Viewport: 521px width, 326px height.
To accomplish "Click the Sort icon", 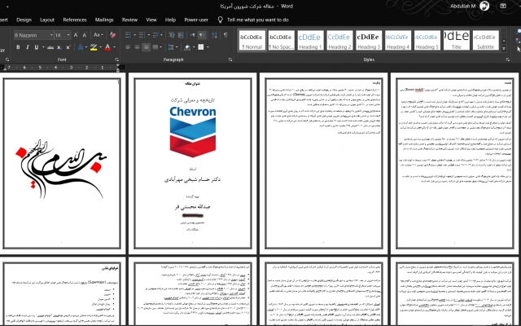I will (214, 35).
